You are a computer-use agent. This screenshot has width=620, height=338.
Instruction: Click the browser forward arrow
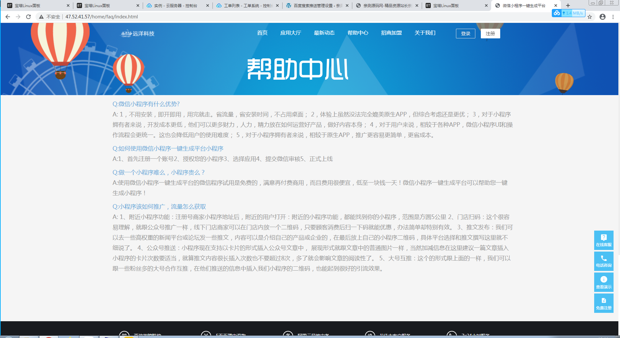pyautogui.click(x=18, y=17)
